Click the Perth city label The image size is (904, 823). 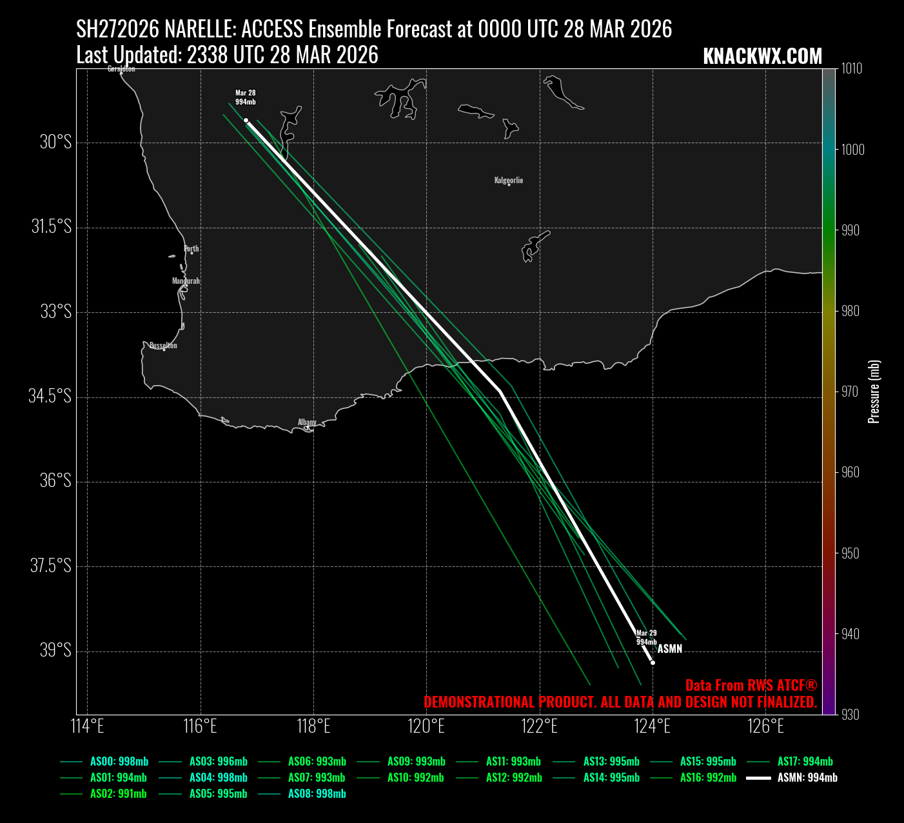tap(192, 249)
